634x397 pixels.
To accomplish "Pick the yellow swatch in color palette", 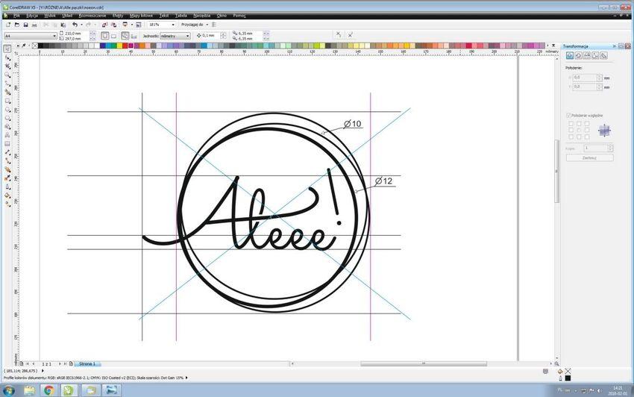I will point(119,46).
